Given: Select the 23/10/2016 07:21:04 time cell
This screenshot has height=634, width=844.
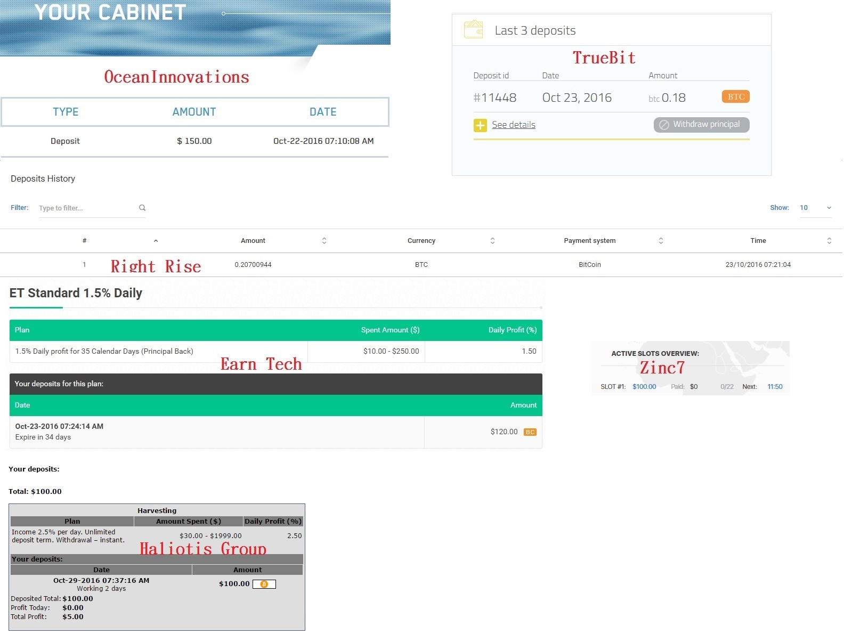Looking at the screenshot, I should [758, 265].
